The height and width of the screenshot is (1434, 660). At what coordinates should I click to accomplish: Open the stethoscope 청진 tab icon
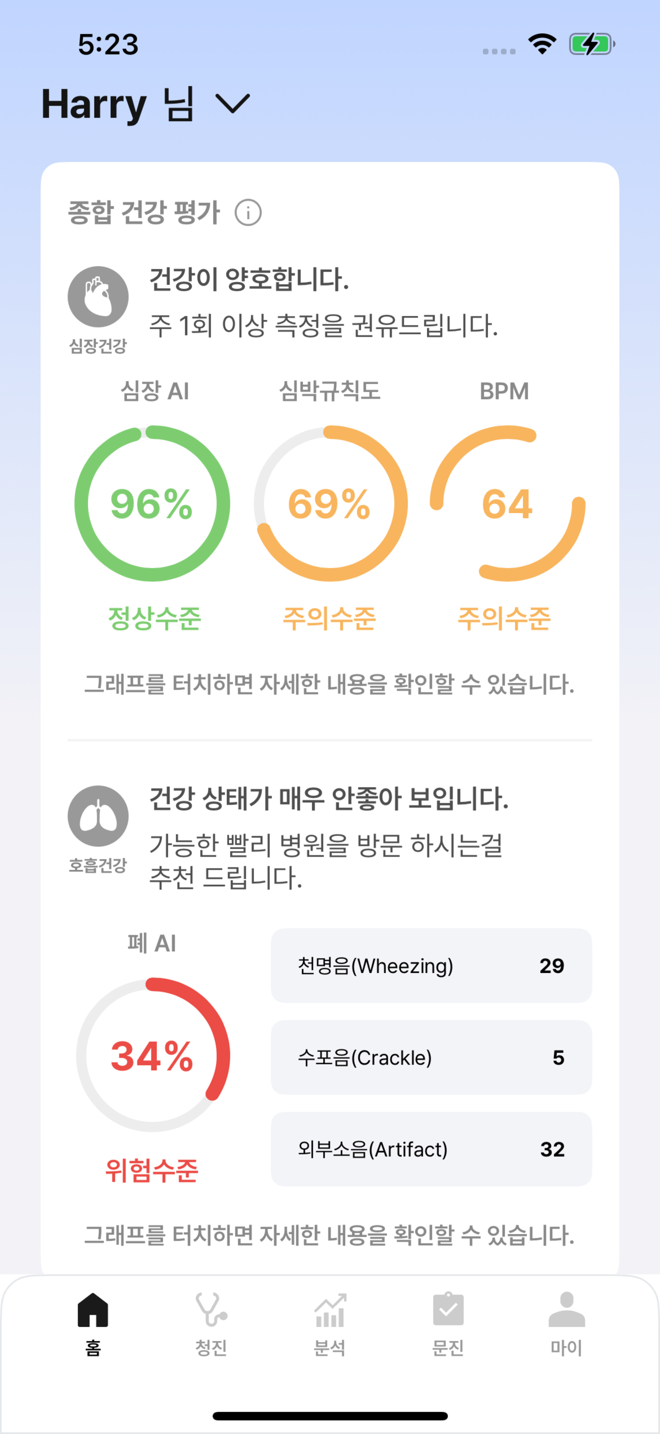point(211,1310)
